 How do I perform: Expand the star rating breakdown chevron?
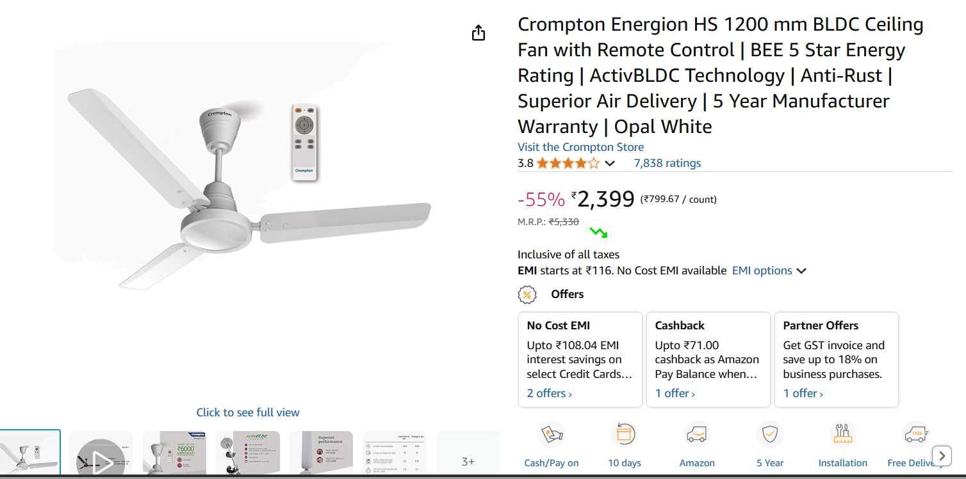coord(610,164)
